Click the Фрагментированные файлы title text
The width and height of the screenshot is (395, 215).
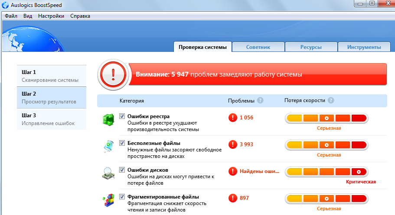tap(163, 197)
